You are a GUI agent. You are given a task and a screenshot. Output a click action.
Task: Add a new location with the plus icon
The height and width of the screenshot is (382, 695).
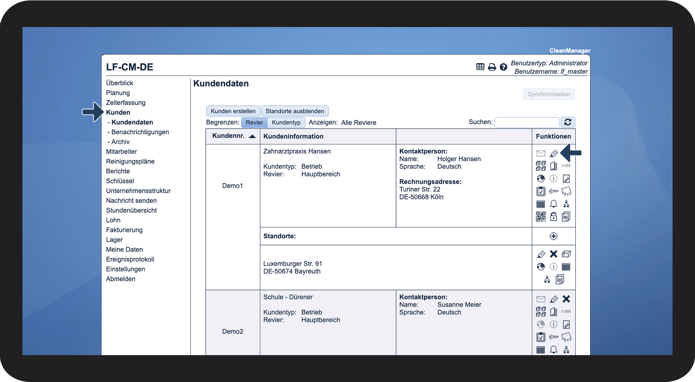coord(553,236)
